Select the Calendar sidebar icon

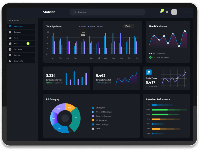[x=10, y=32]
